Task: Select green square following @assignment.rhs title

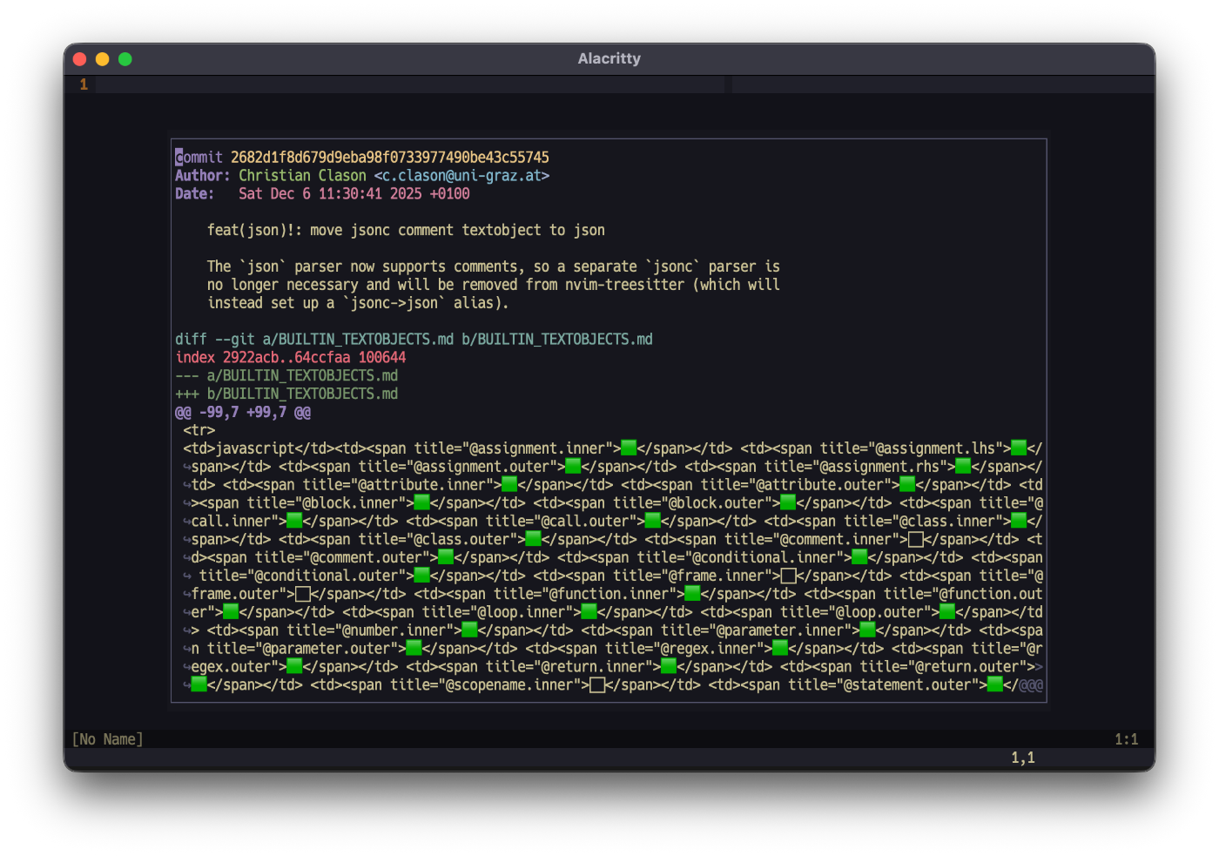Action: 963,467
